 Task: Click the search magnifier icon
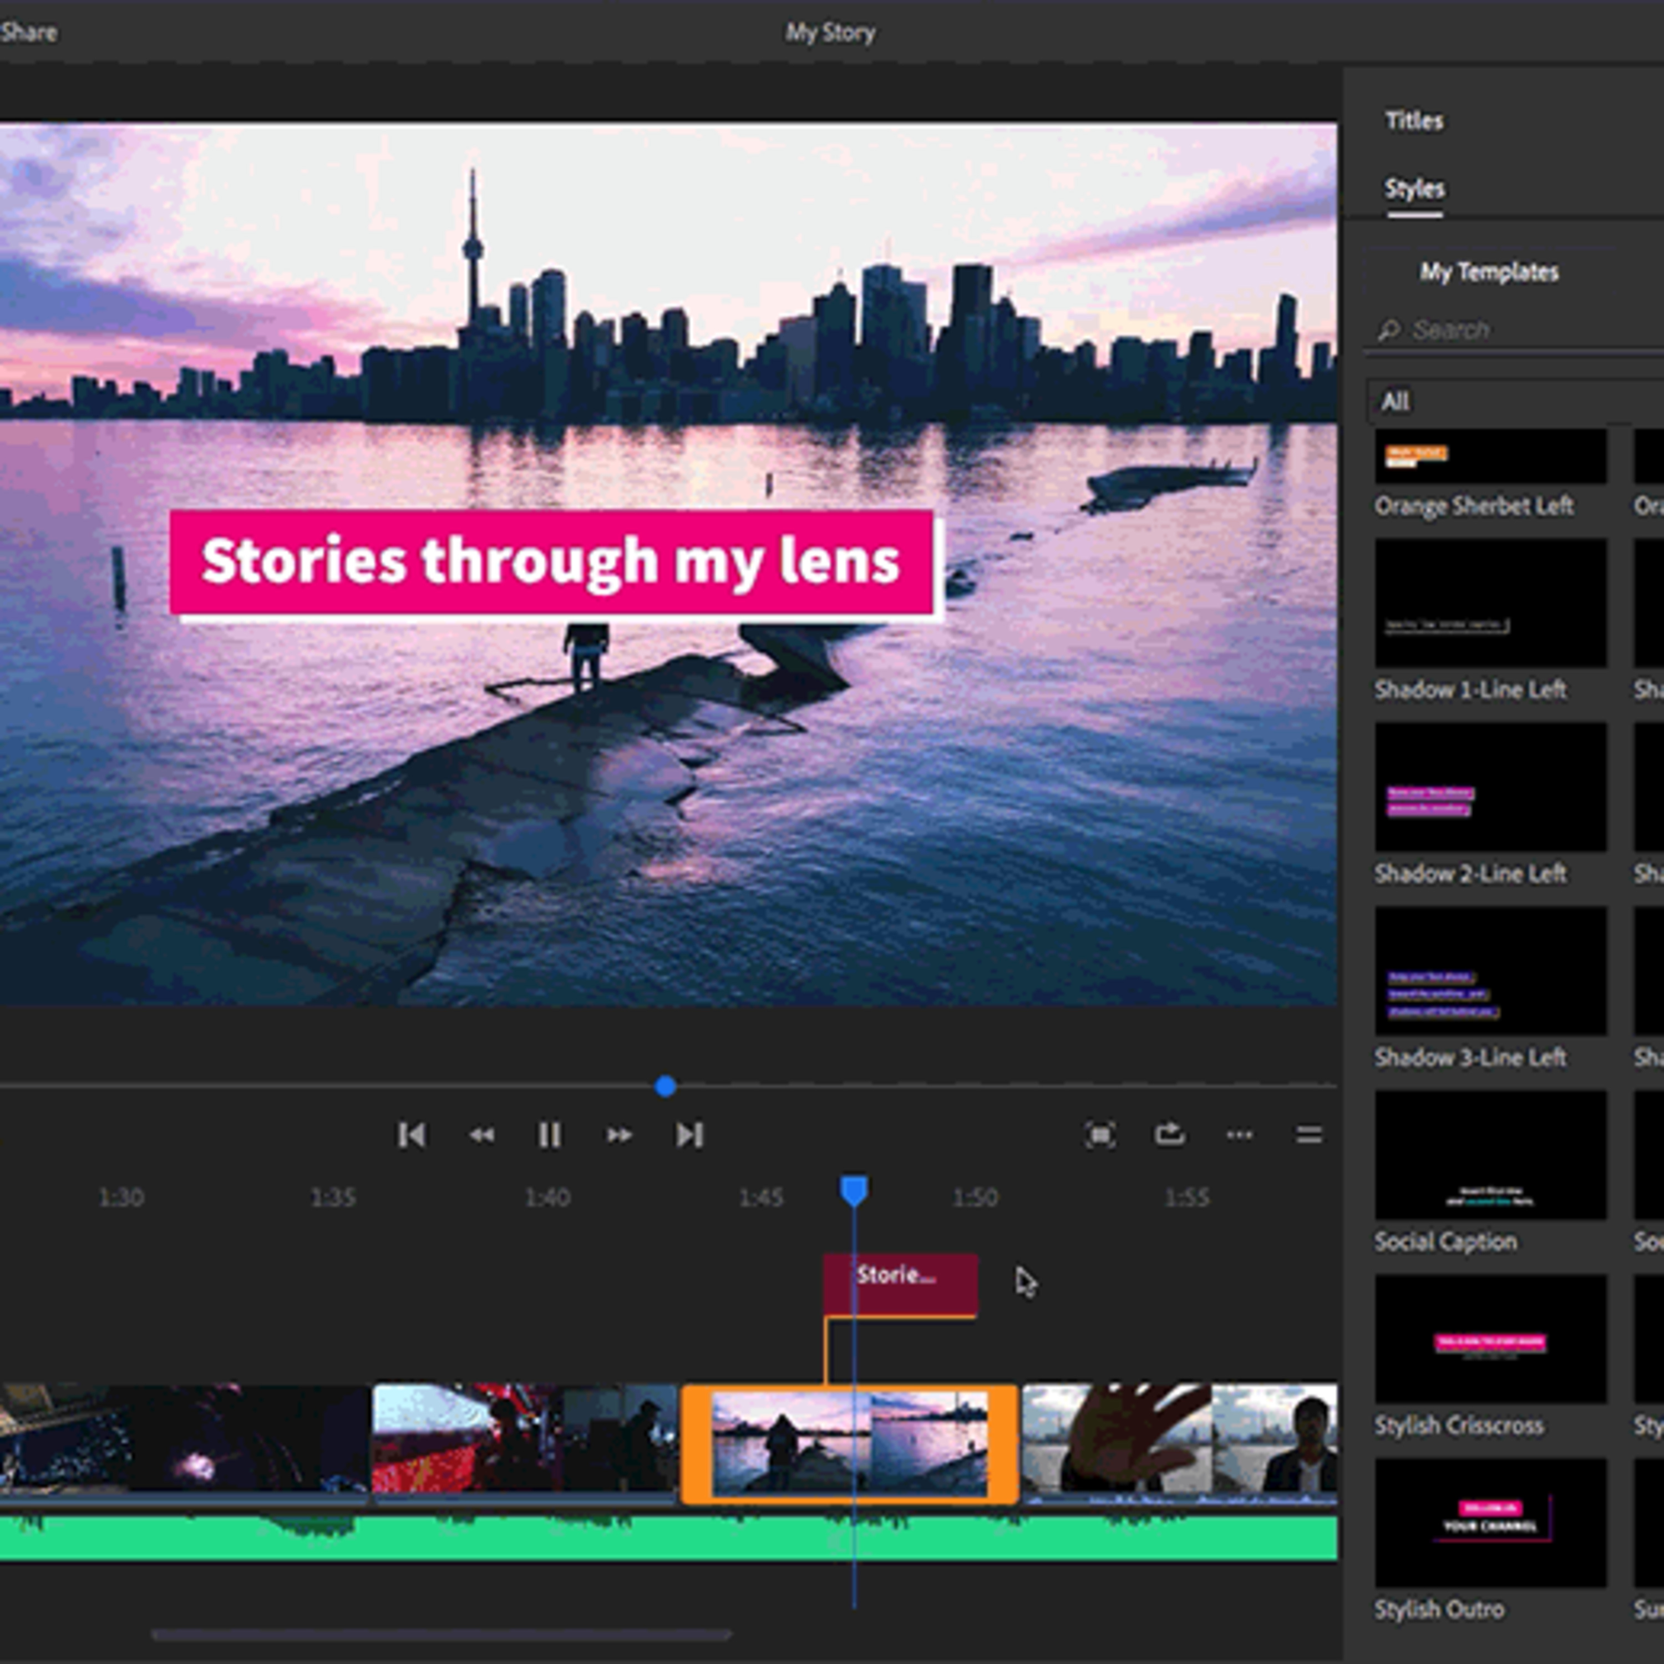(1388, 330)
